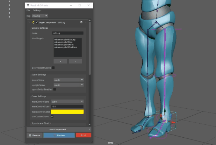Click the Fossil app icon in title bar
216x145 pixels.
28,5
